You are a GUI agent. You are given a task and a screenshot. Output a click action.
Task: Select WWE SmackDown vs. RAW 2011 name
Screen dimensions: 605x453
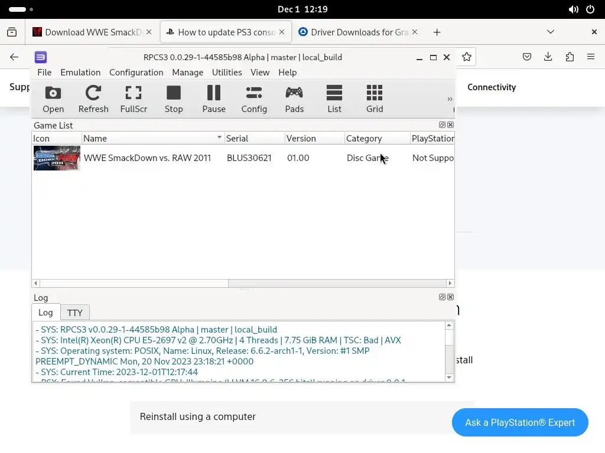pos(147,158)
